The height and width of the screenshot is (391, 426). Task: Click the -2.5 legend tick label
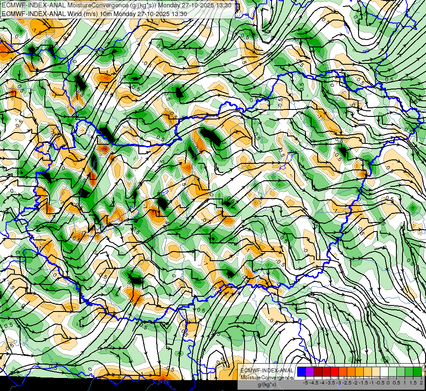click(x=347, y=383)
